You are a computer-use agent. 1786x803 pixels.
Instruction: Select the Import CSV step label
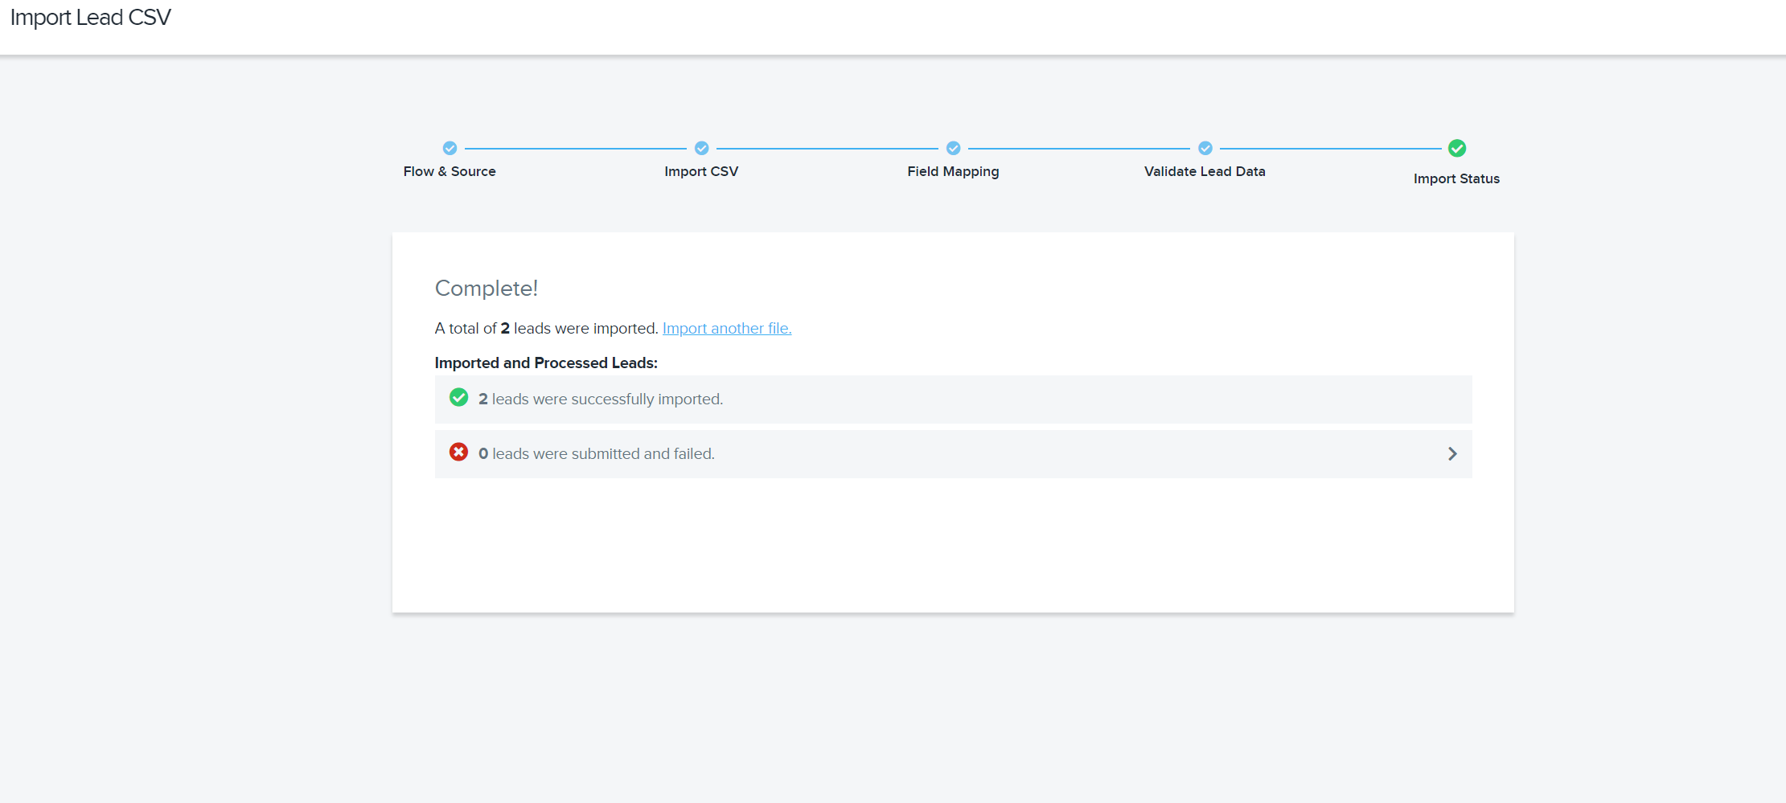pyautogui.click(x=701, y=172)
